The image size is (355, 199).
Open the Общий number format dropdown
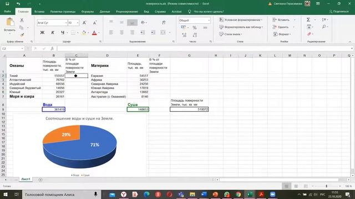tap(209, 20)
